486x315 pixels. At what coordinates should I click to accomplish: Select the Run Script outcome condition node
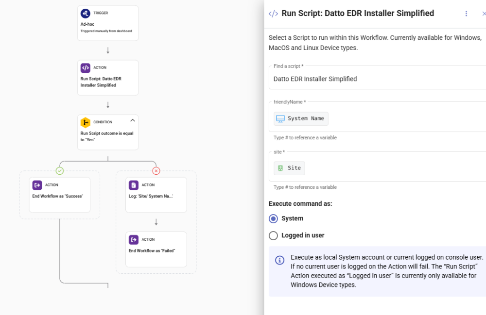point(108,133)
